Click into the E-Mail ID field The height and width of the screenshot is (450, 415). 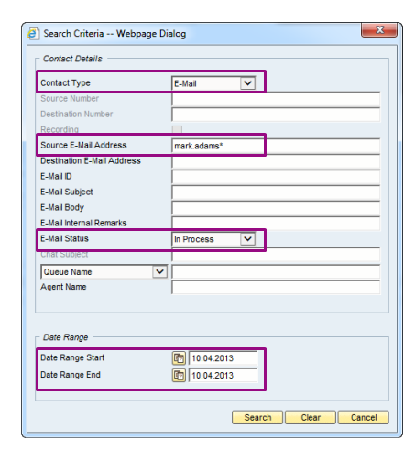coord(276,177)
